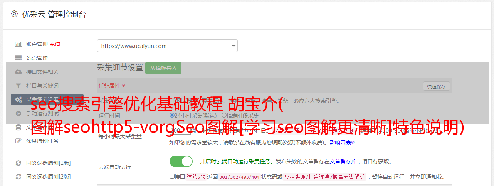Click the green 从模板导入 button
This screenshot has width=494, height=186.
tap(163, 68)
